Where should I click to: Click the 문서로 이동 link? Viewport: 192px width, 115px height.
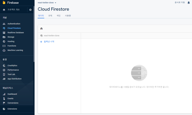180,3
